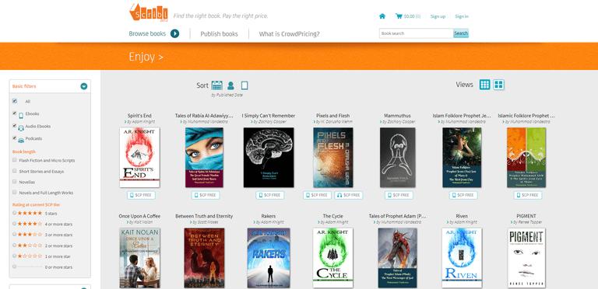
Task: Open the Riven title link
Action: tap(462, 216)
